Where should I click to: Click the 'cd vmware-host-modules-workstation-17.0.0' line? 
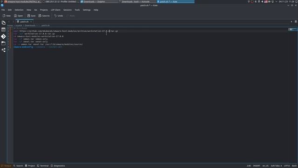[38, 36]
